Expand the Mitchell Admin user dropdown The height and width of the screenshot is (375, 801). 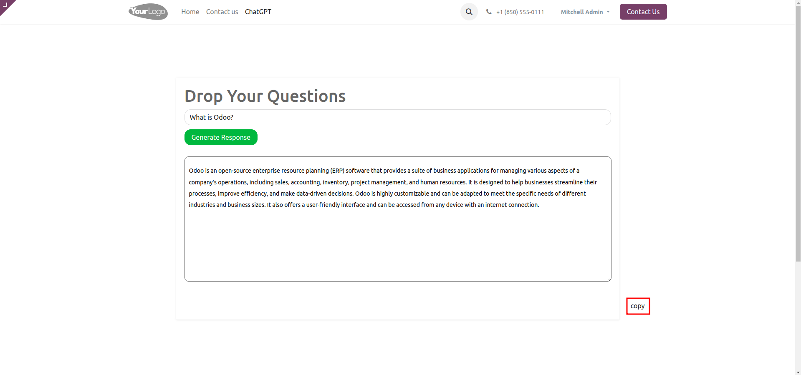585,12
